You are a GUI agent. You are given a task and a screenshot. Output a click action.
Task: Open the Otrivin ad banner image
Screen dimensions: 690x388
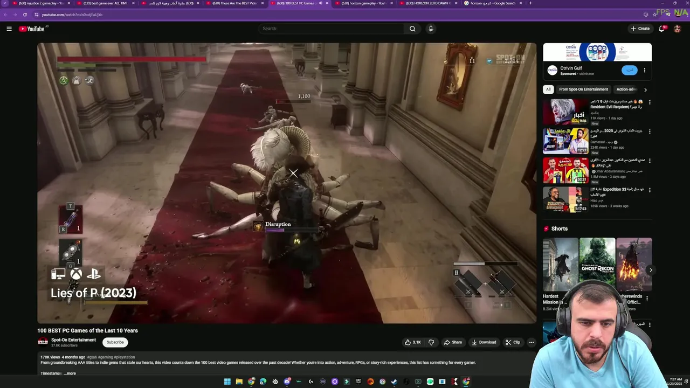pyautogui.click(x=597, y=52)
